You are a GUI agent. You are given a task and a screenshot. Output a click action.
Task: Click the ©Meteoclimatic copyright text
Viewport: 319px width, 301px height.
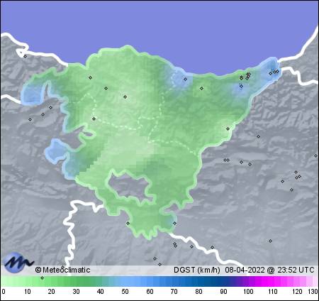tap(62, 270)
